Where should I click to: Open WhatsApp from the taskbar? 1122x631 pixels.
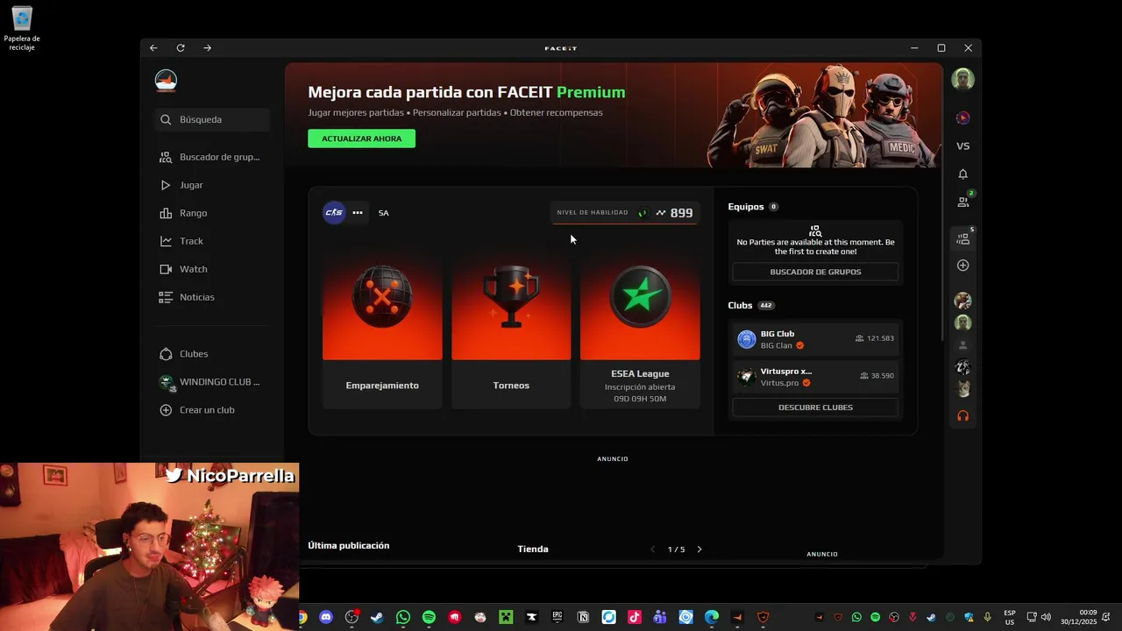point(402,617)
